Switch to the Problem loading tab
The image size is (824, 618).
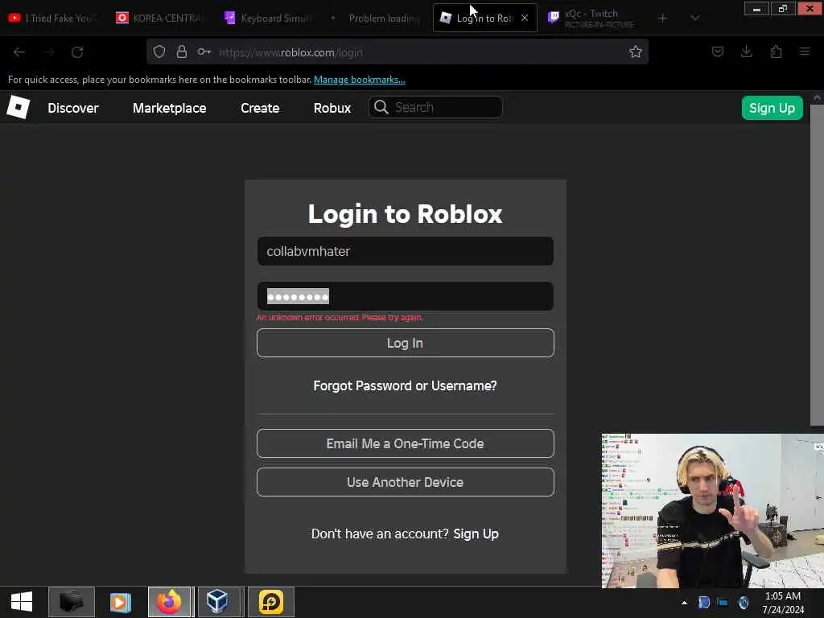(376, 18)
